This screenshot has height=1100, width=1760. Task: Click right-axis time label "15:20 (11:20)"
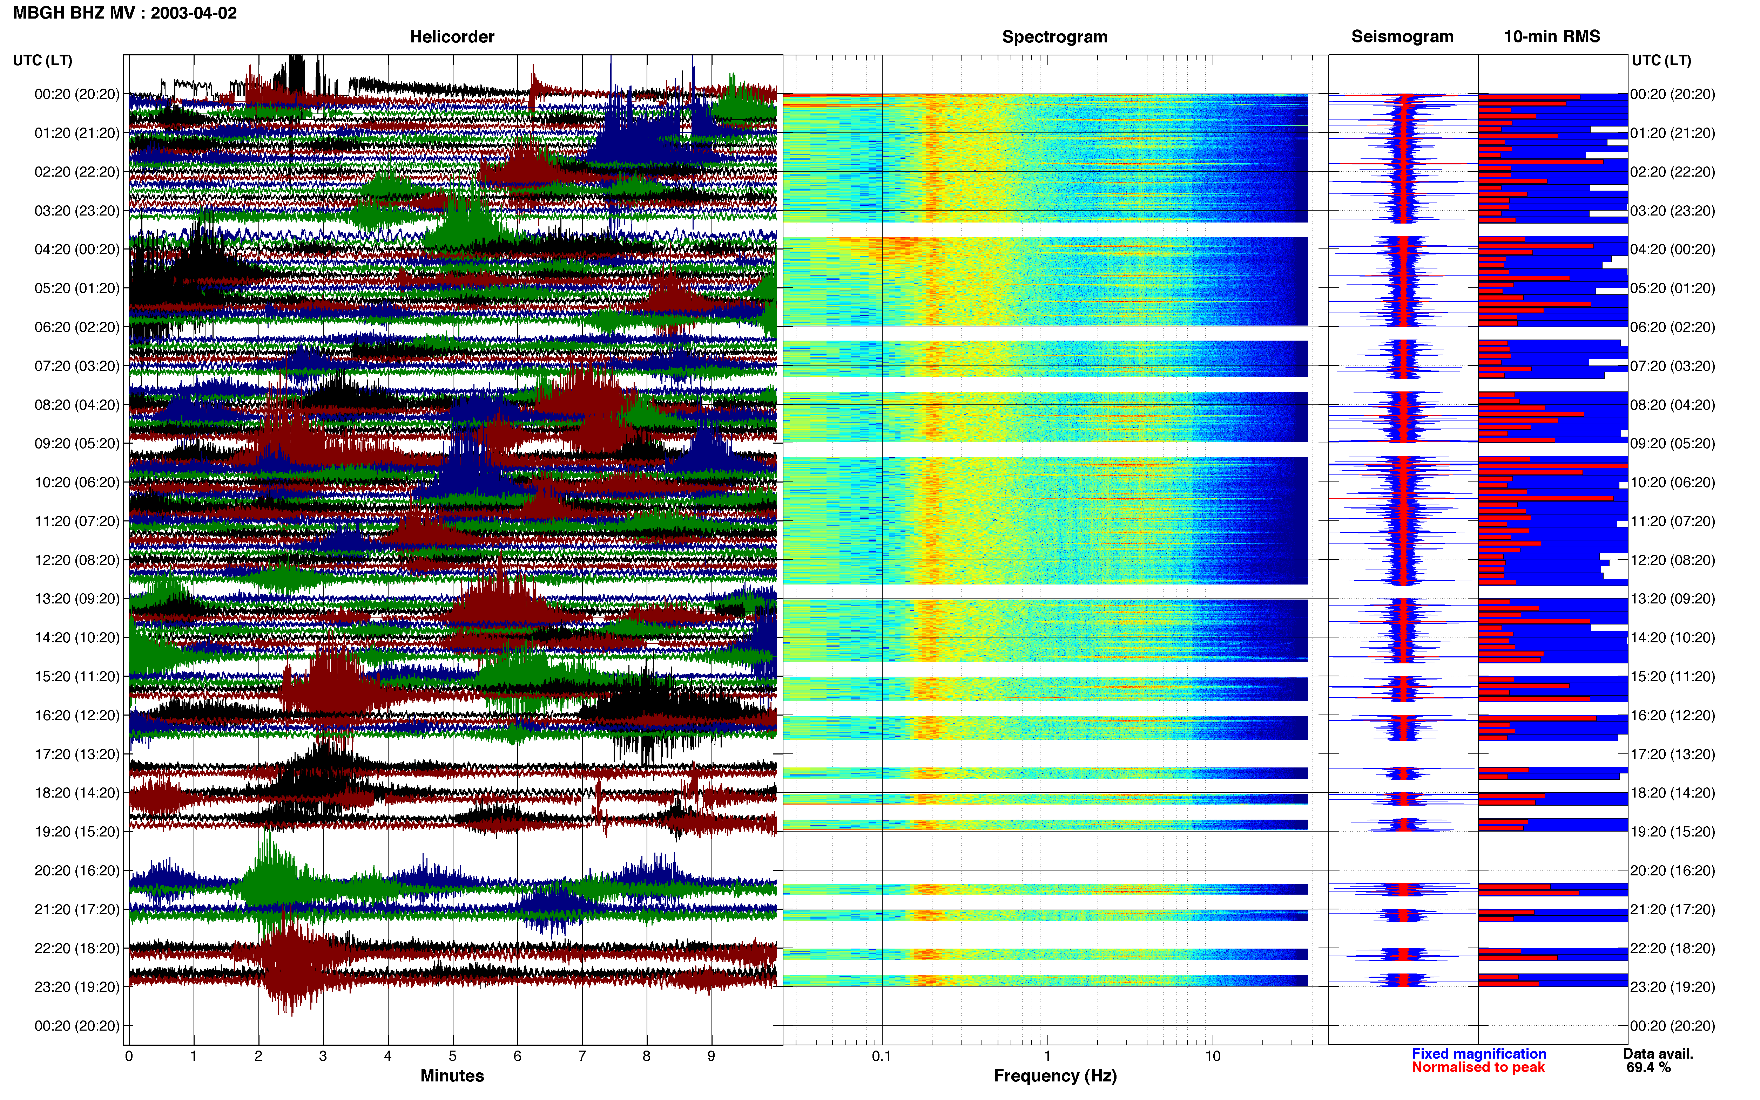1673,677
